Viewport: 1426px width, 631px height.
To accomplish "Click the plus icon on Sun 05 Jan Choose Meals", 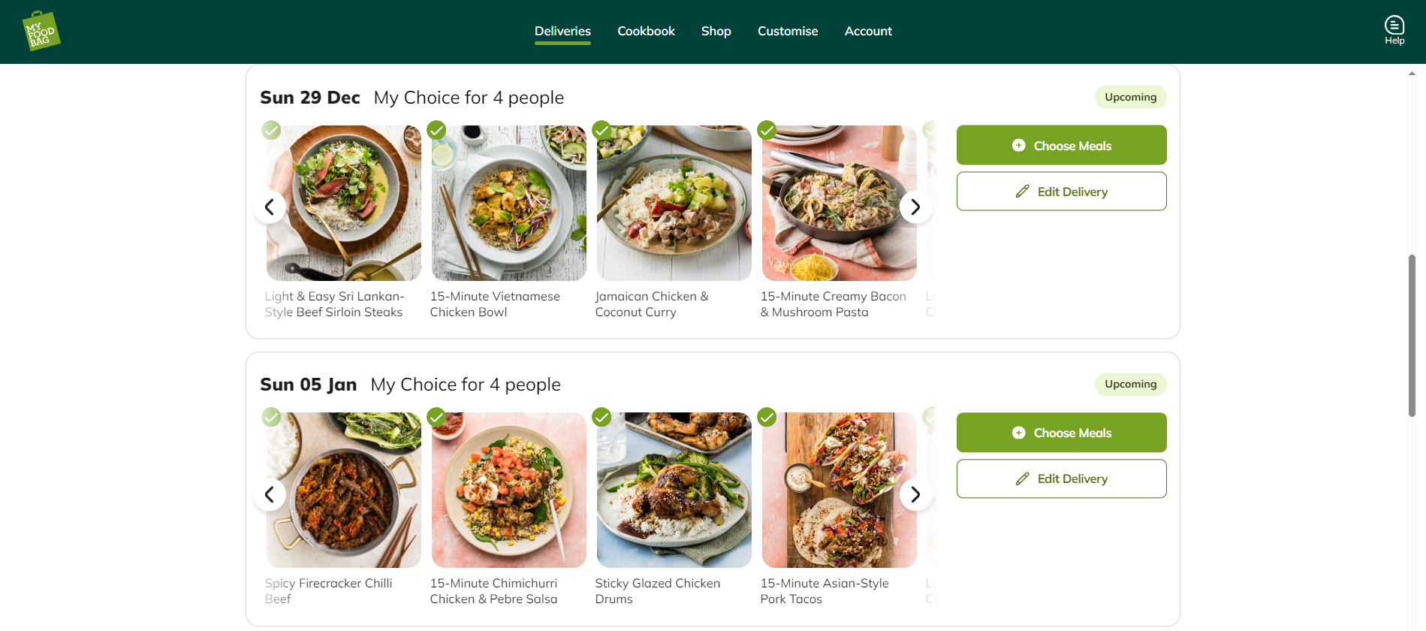I will tap(1018, 433).
